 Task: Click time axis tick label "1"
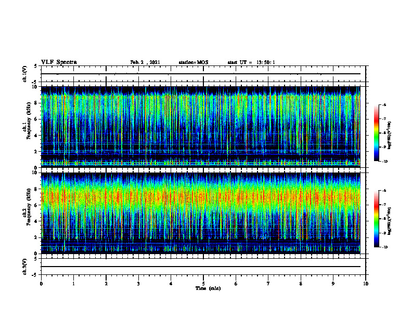73,284
